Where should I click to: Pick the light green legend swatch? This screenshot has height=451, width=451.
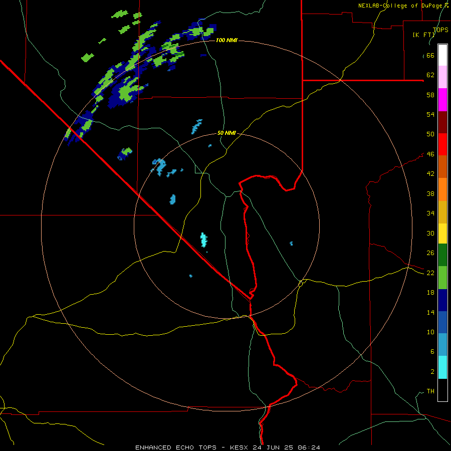pyautogui.click(x=442, y=278)
